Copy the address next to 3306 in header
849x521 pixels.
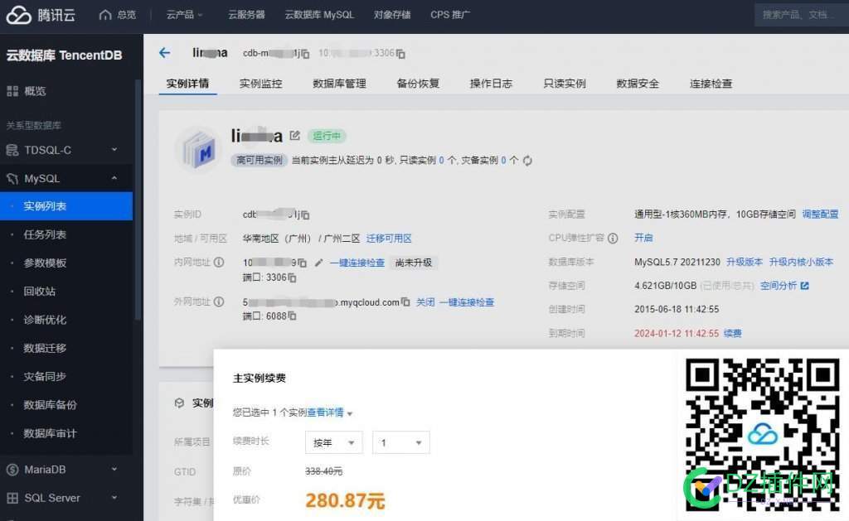coord(400,54)
